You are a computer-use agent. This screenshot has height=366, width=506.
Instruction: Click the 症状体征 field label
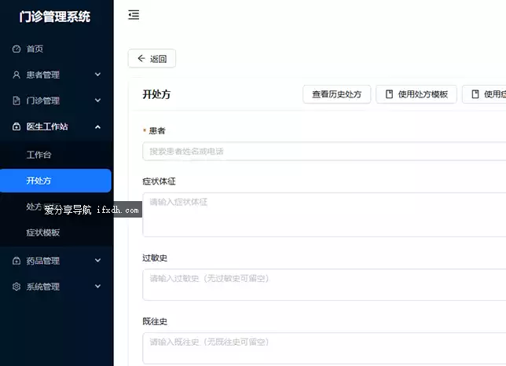click(159, 181)
